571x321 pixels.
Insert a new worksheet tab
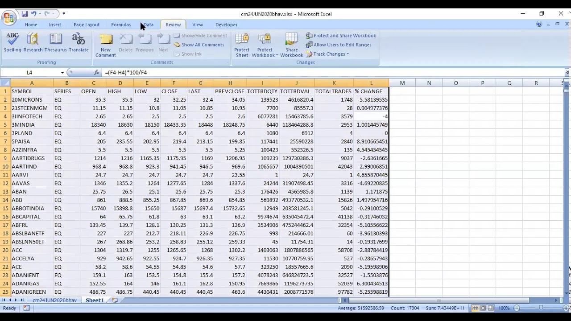[x=115, y=300]
